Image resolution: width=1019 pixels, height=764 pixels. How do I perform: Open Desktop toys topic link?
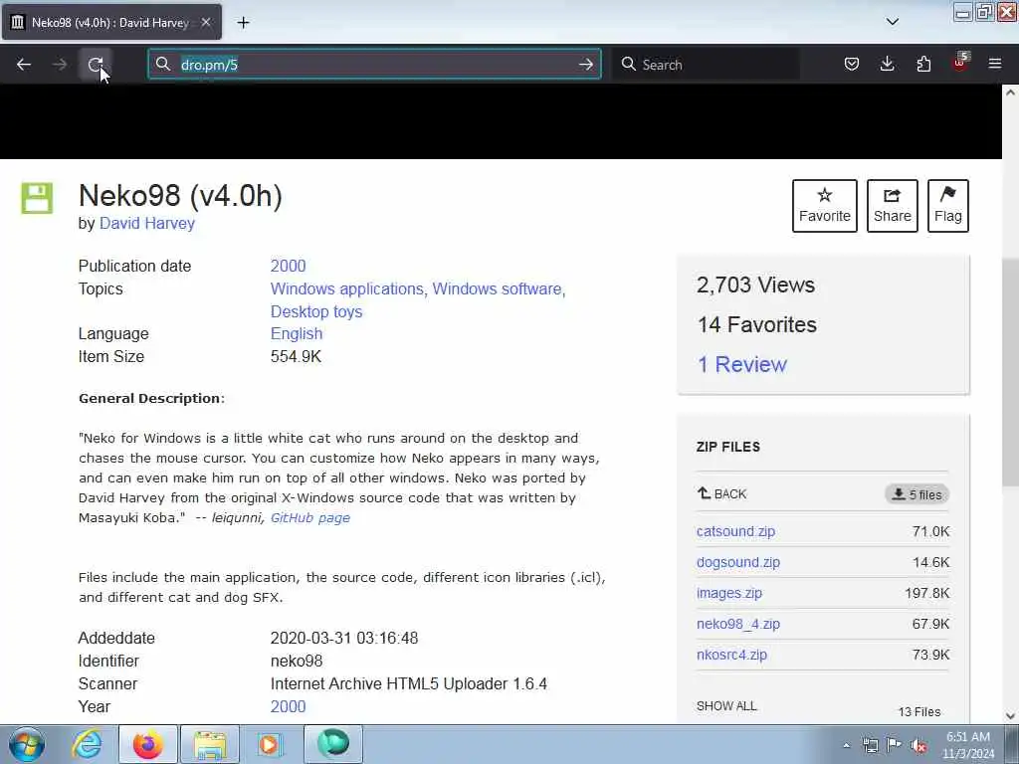(x=316, y=311)
